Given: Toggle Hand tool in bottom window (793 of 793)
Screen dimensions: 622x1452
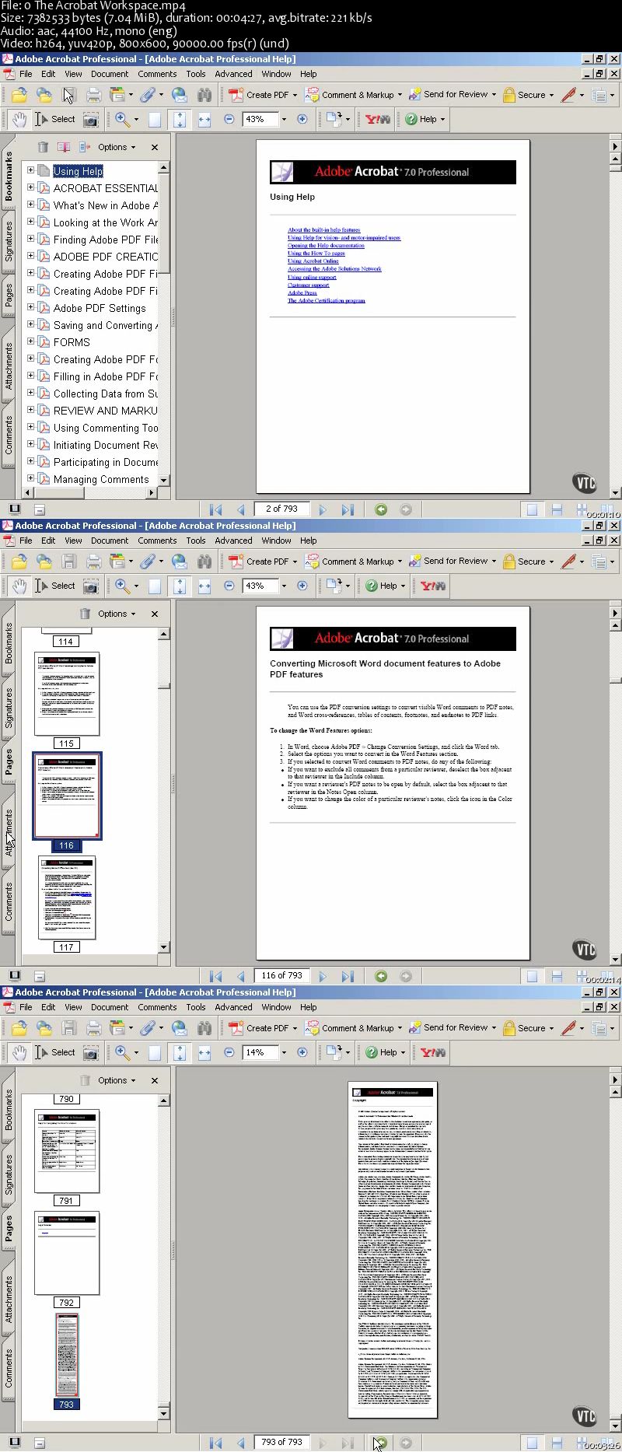Looking at the screenshot, I should (x=19, y=1052).
